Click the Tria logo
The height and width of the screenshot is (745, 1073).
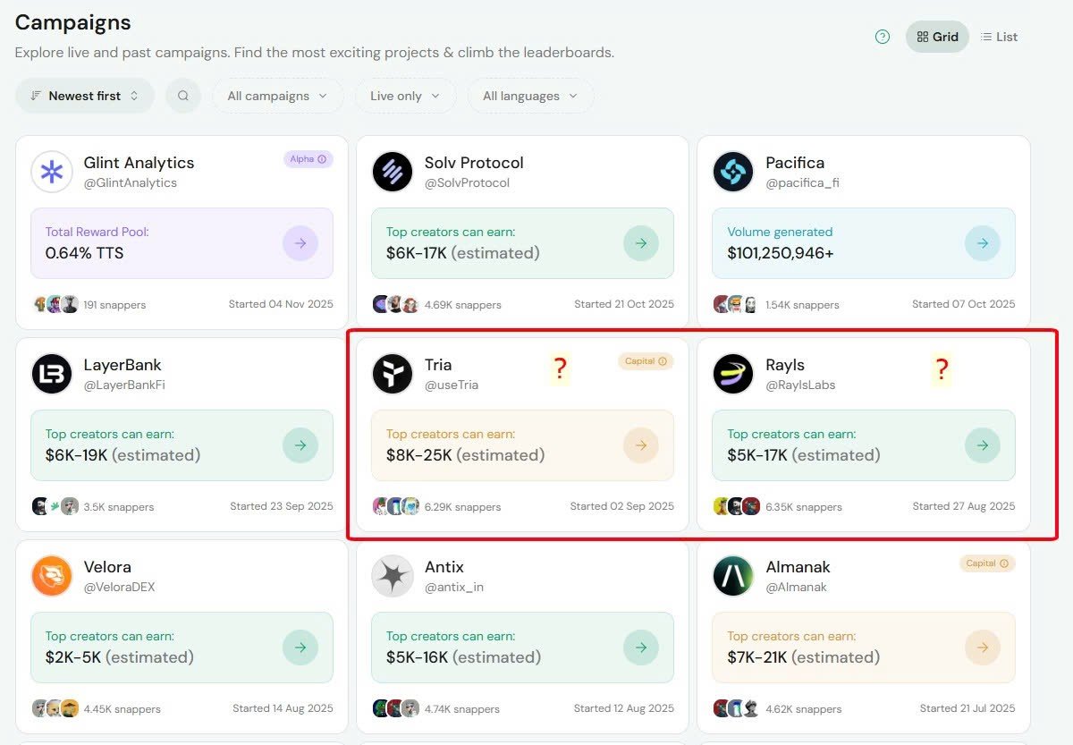(393, 374)
